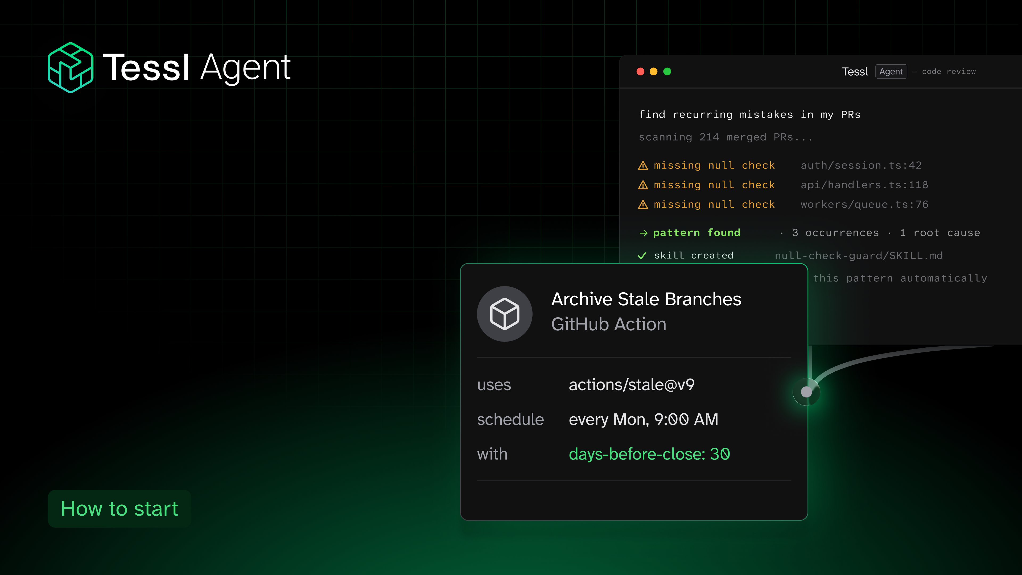Image resolution: width=1022 pixels, height=575 pixels.
Task: Click the arrow icon before pattern found
Action: pos(643,233)
